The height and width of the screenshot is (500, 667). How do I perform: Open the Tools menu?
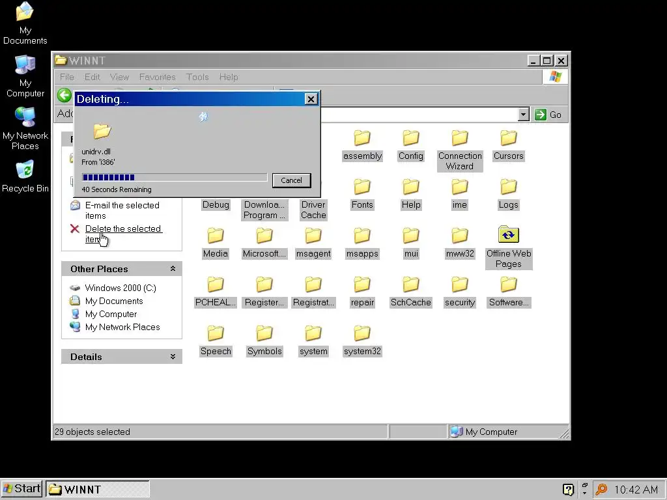(x=197, y=77)
